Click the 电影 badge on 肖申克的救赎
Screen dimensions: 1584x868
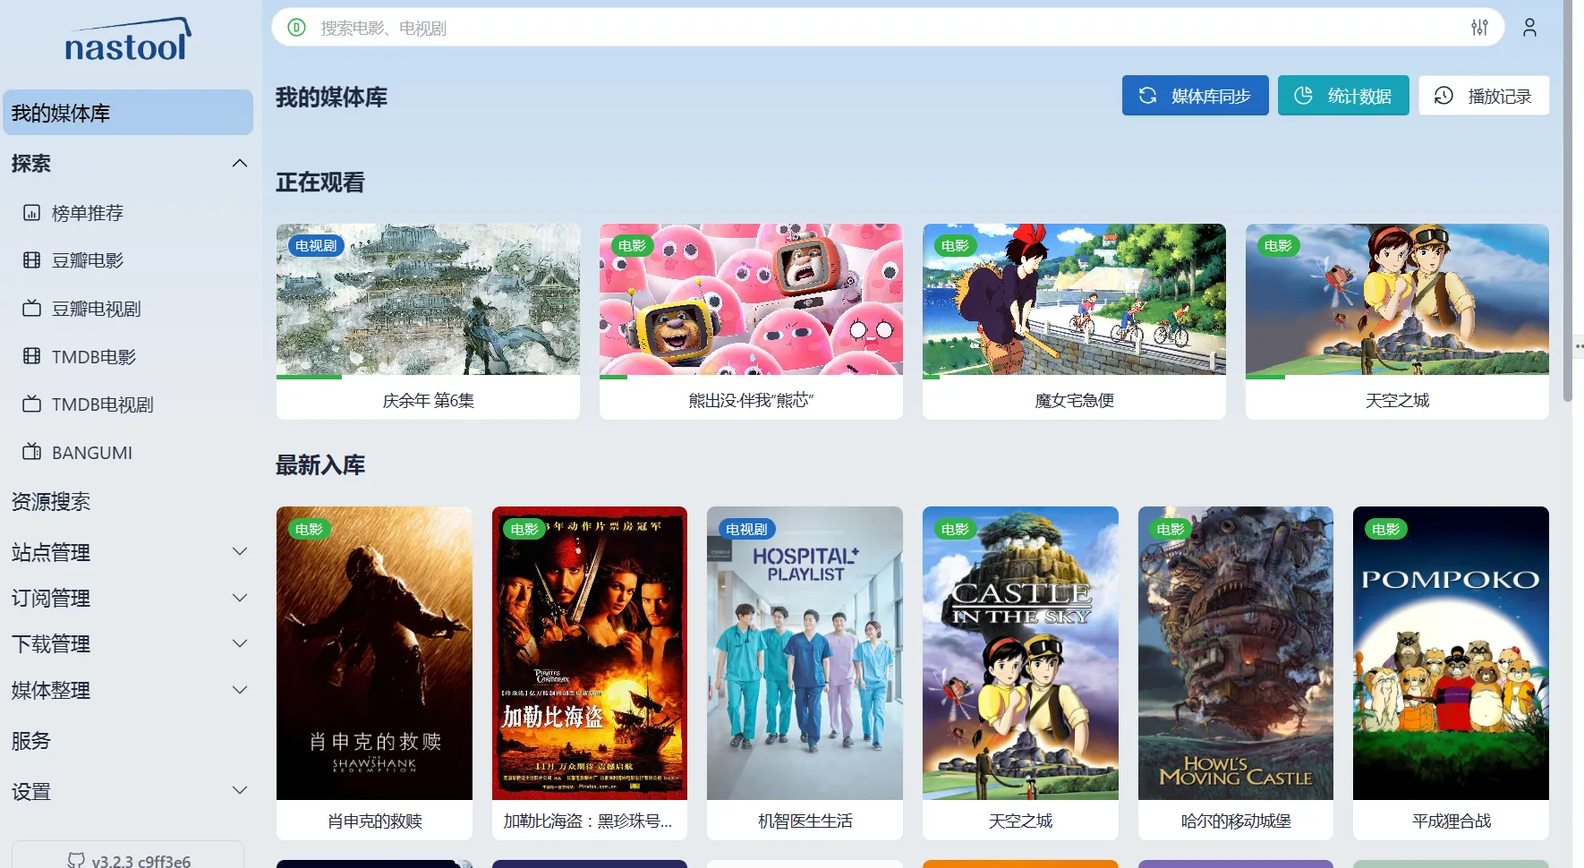(x=309, y=529)
